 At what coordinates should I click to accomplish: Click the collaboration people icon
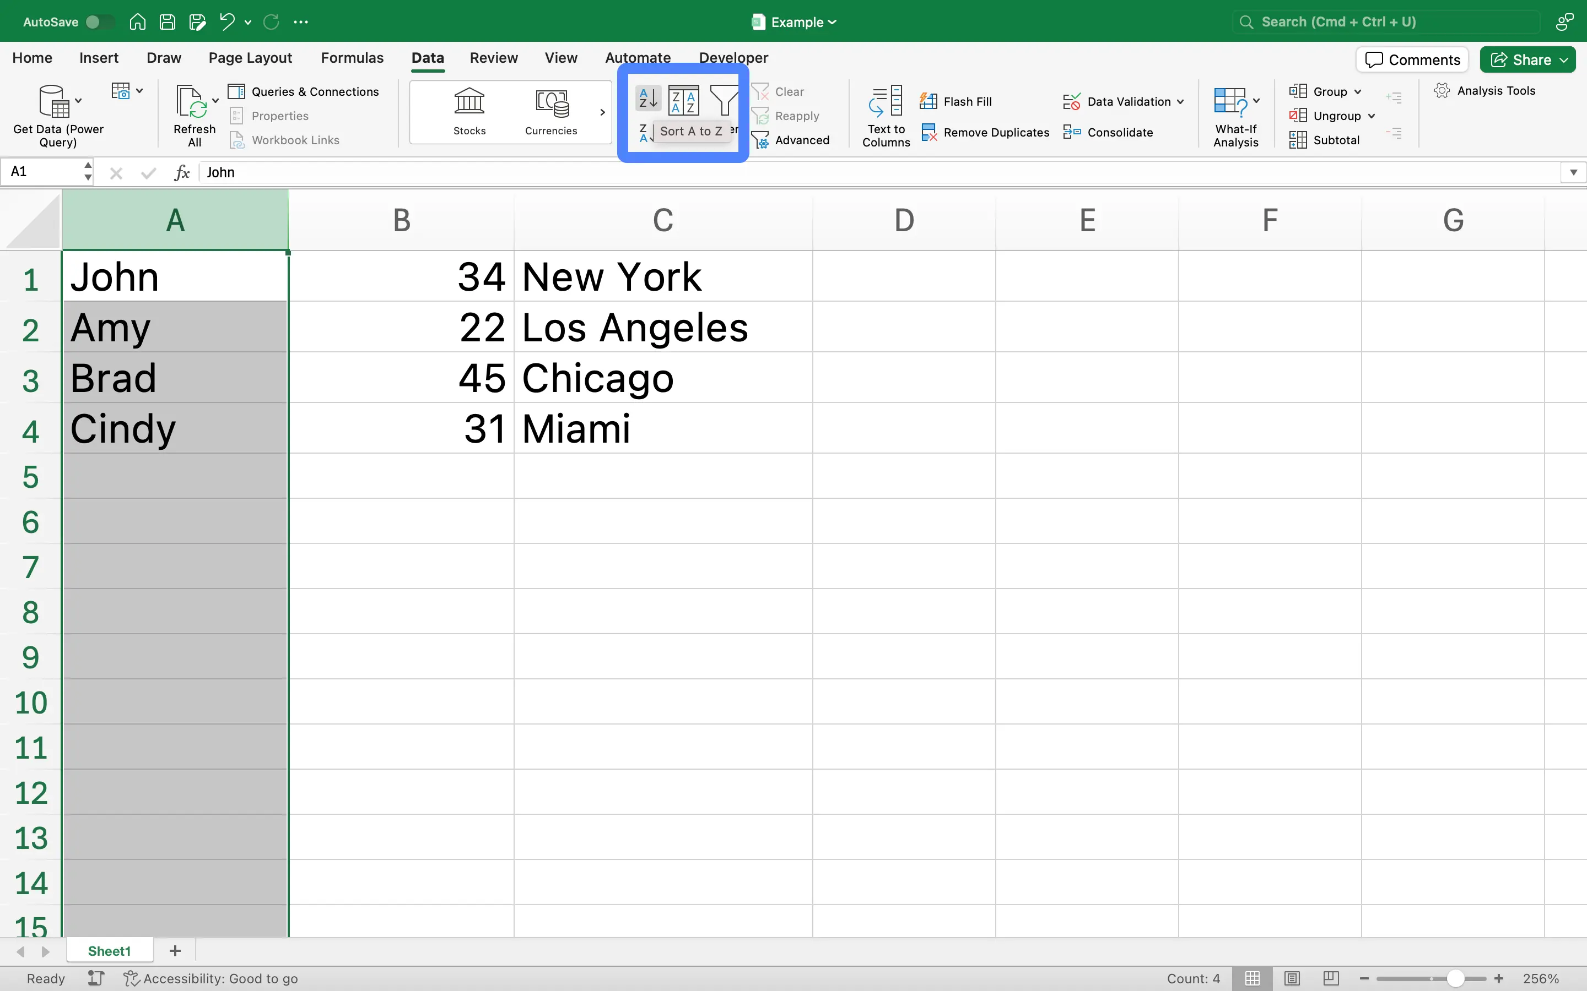pos(1564,21)
